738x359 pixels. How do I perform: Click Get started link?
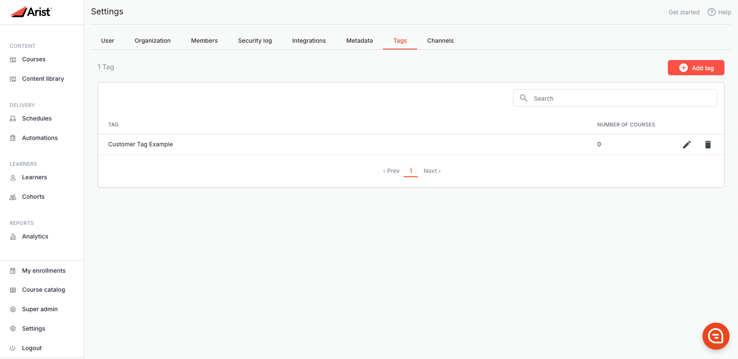[x=684, y=12]
